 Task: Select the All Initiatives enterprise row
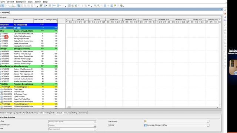pyautogui.click(x=29, y=25)
